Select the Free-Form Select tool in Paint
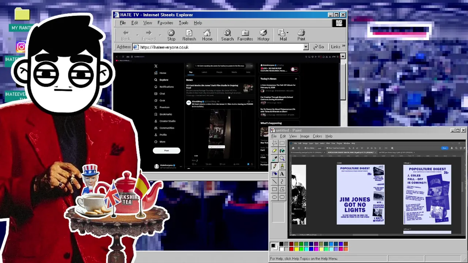 pyautogui.click(x=274, y=143)
